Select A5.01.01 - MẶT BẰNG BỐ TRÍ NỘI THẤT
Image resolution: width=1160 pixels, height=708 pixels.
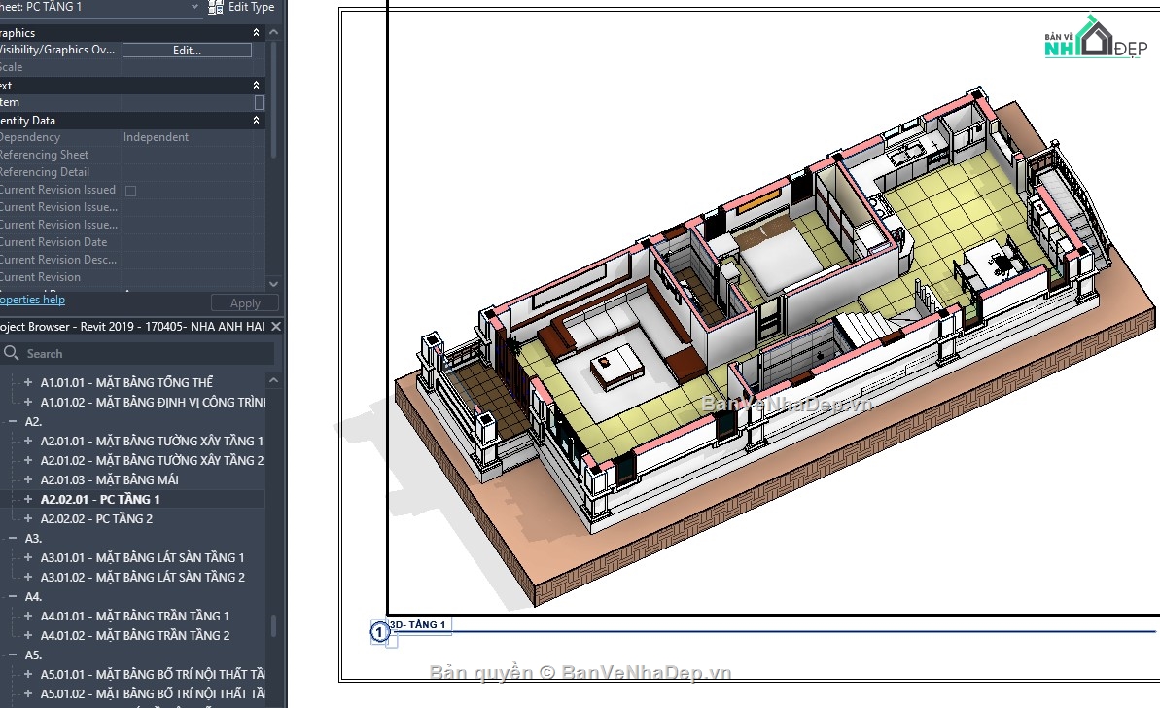(x=153, y=675)
